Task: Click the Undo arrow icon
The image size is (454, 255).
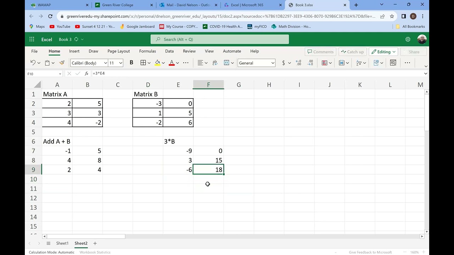Action: (33, 63)
